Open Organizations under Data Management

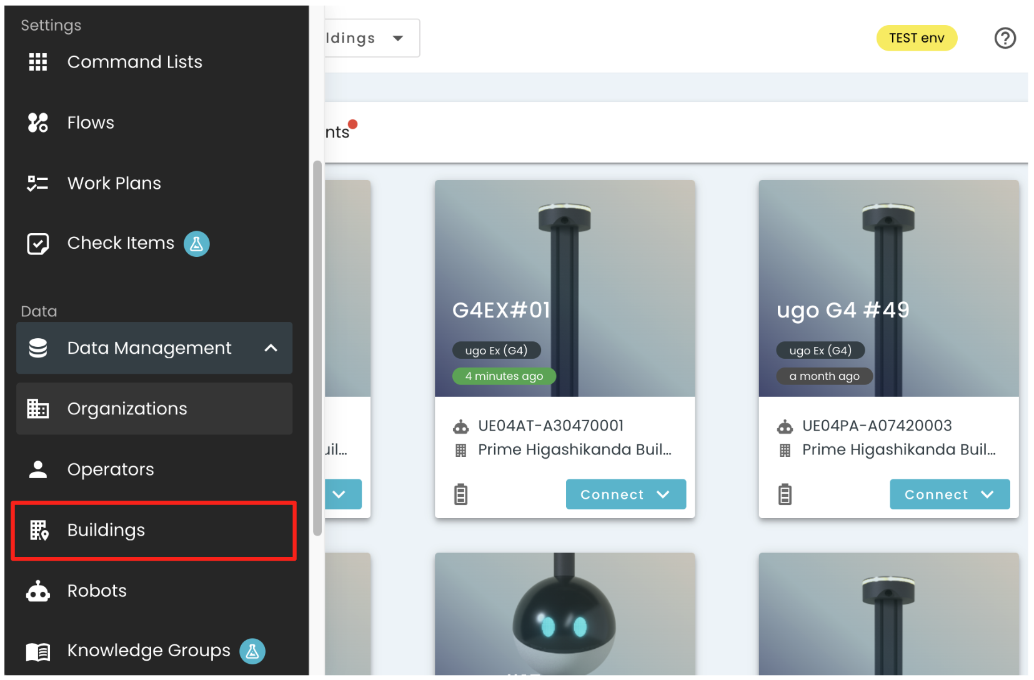tap(154, 409)
